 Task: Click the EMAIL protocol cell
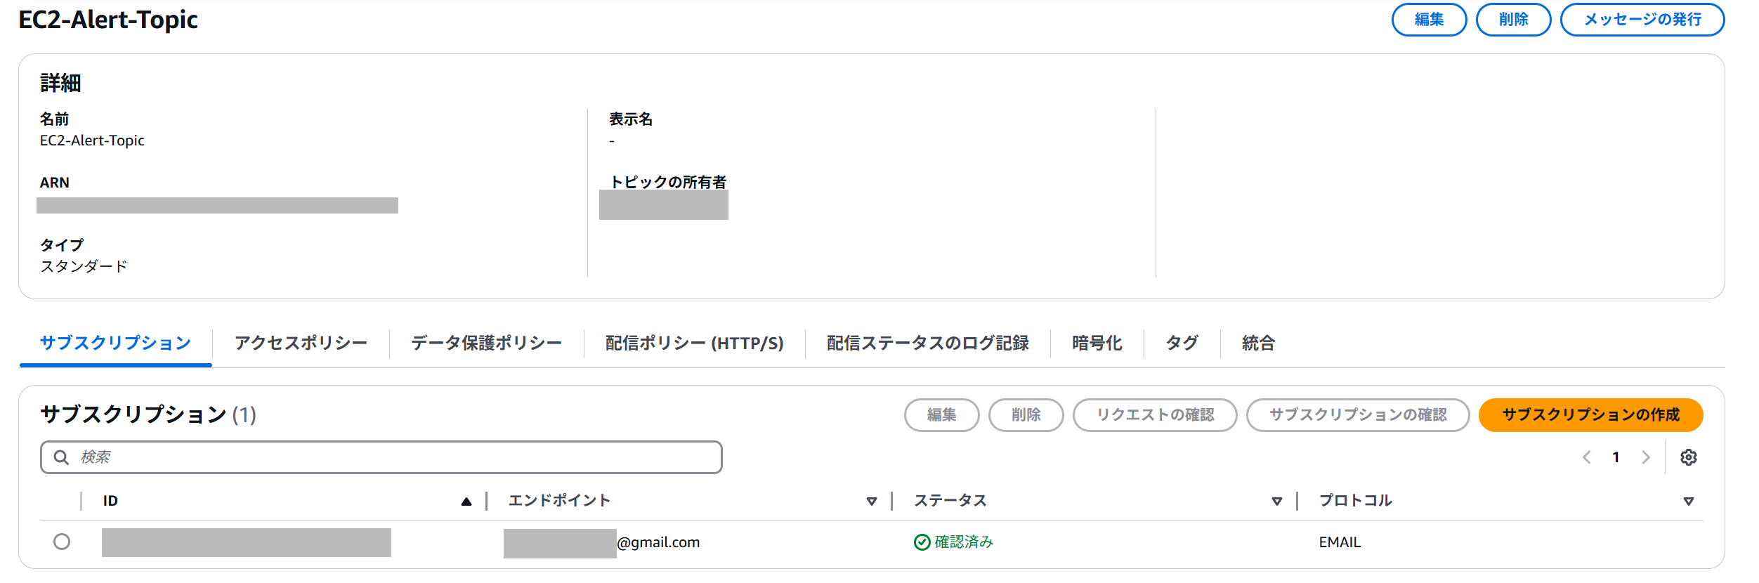1340,542
